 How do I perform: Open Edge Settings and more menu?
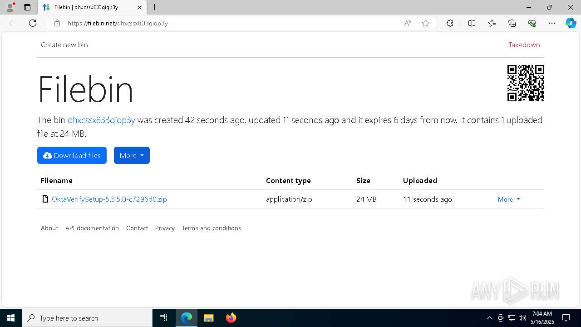[552, 23]
